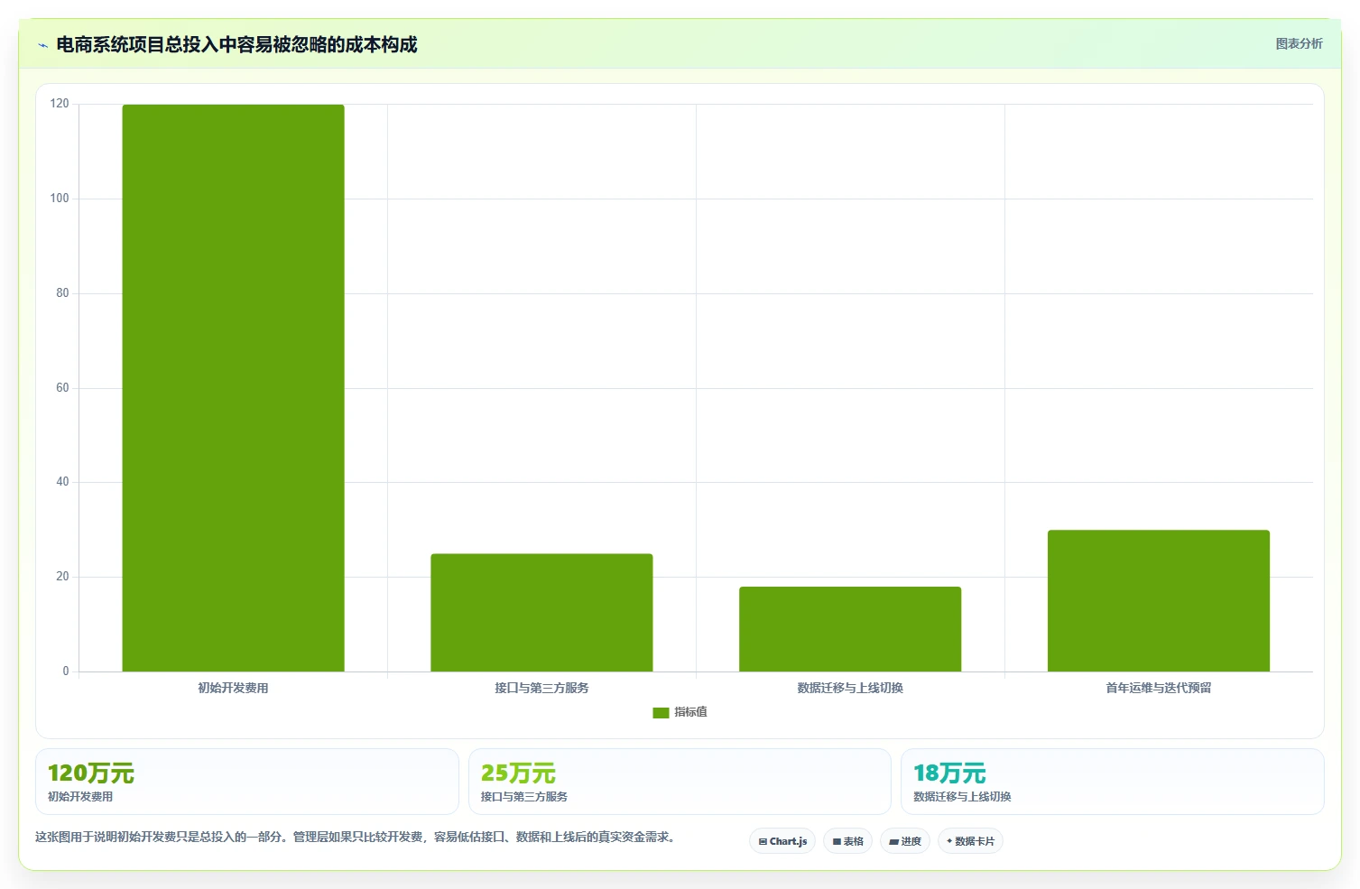Click the y-axis value 100
Viewport: 1360px width, 889px height.
click(60, 199)
